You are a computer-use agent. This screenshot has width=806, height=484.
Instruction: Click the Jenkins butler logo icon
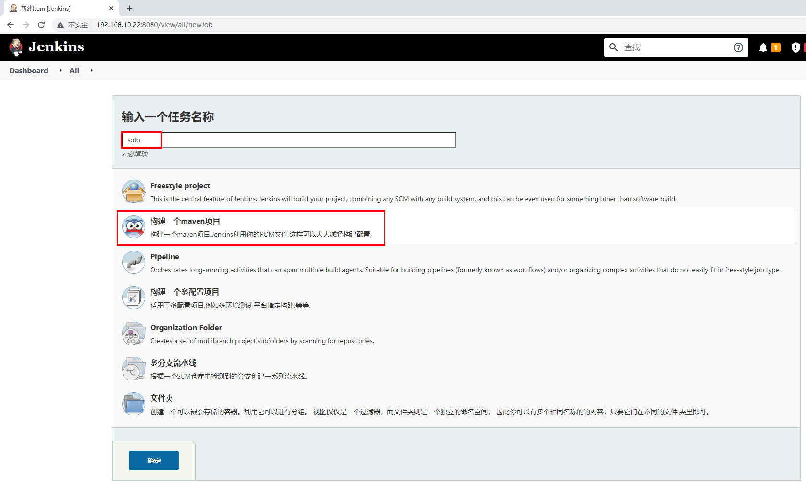click(16, 47)
